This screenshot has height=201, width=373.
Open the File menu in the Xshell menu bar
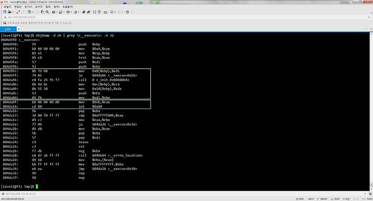tap(8, 7)
